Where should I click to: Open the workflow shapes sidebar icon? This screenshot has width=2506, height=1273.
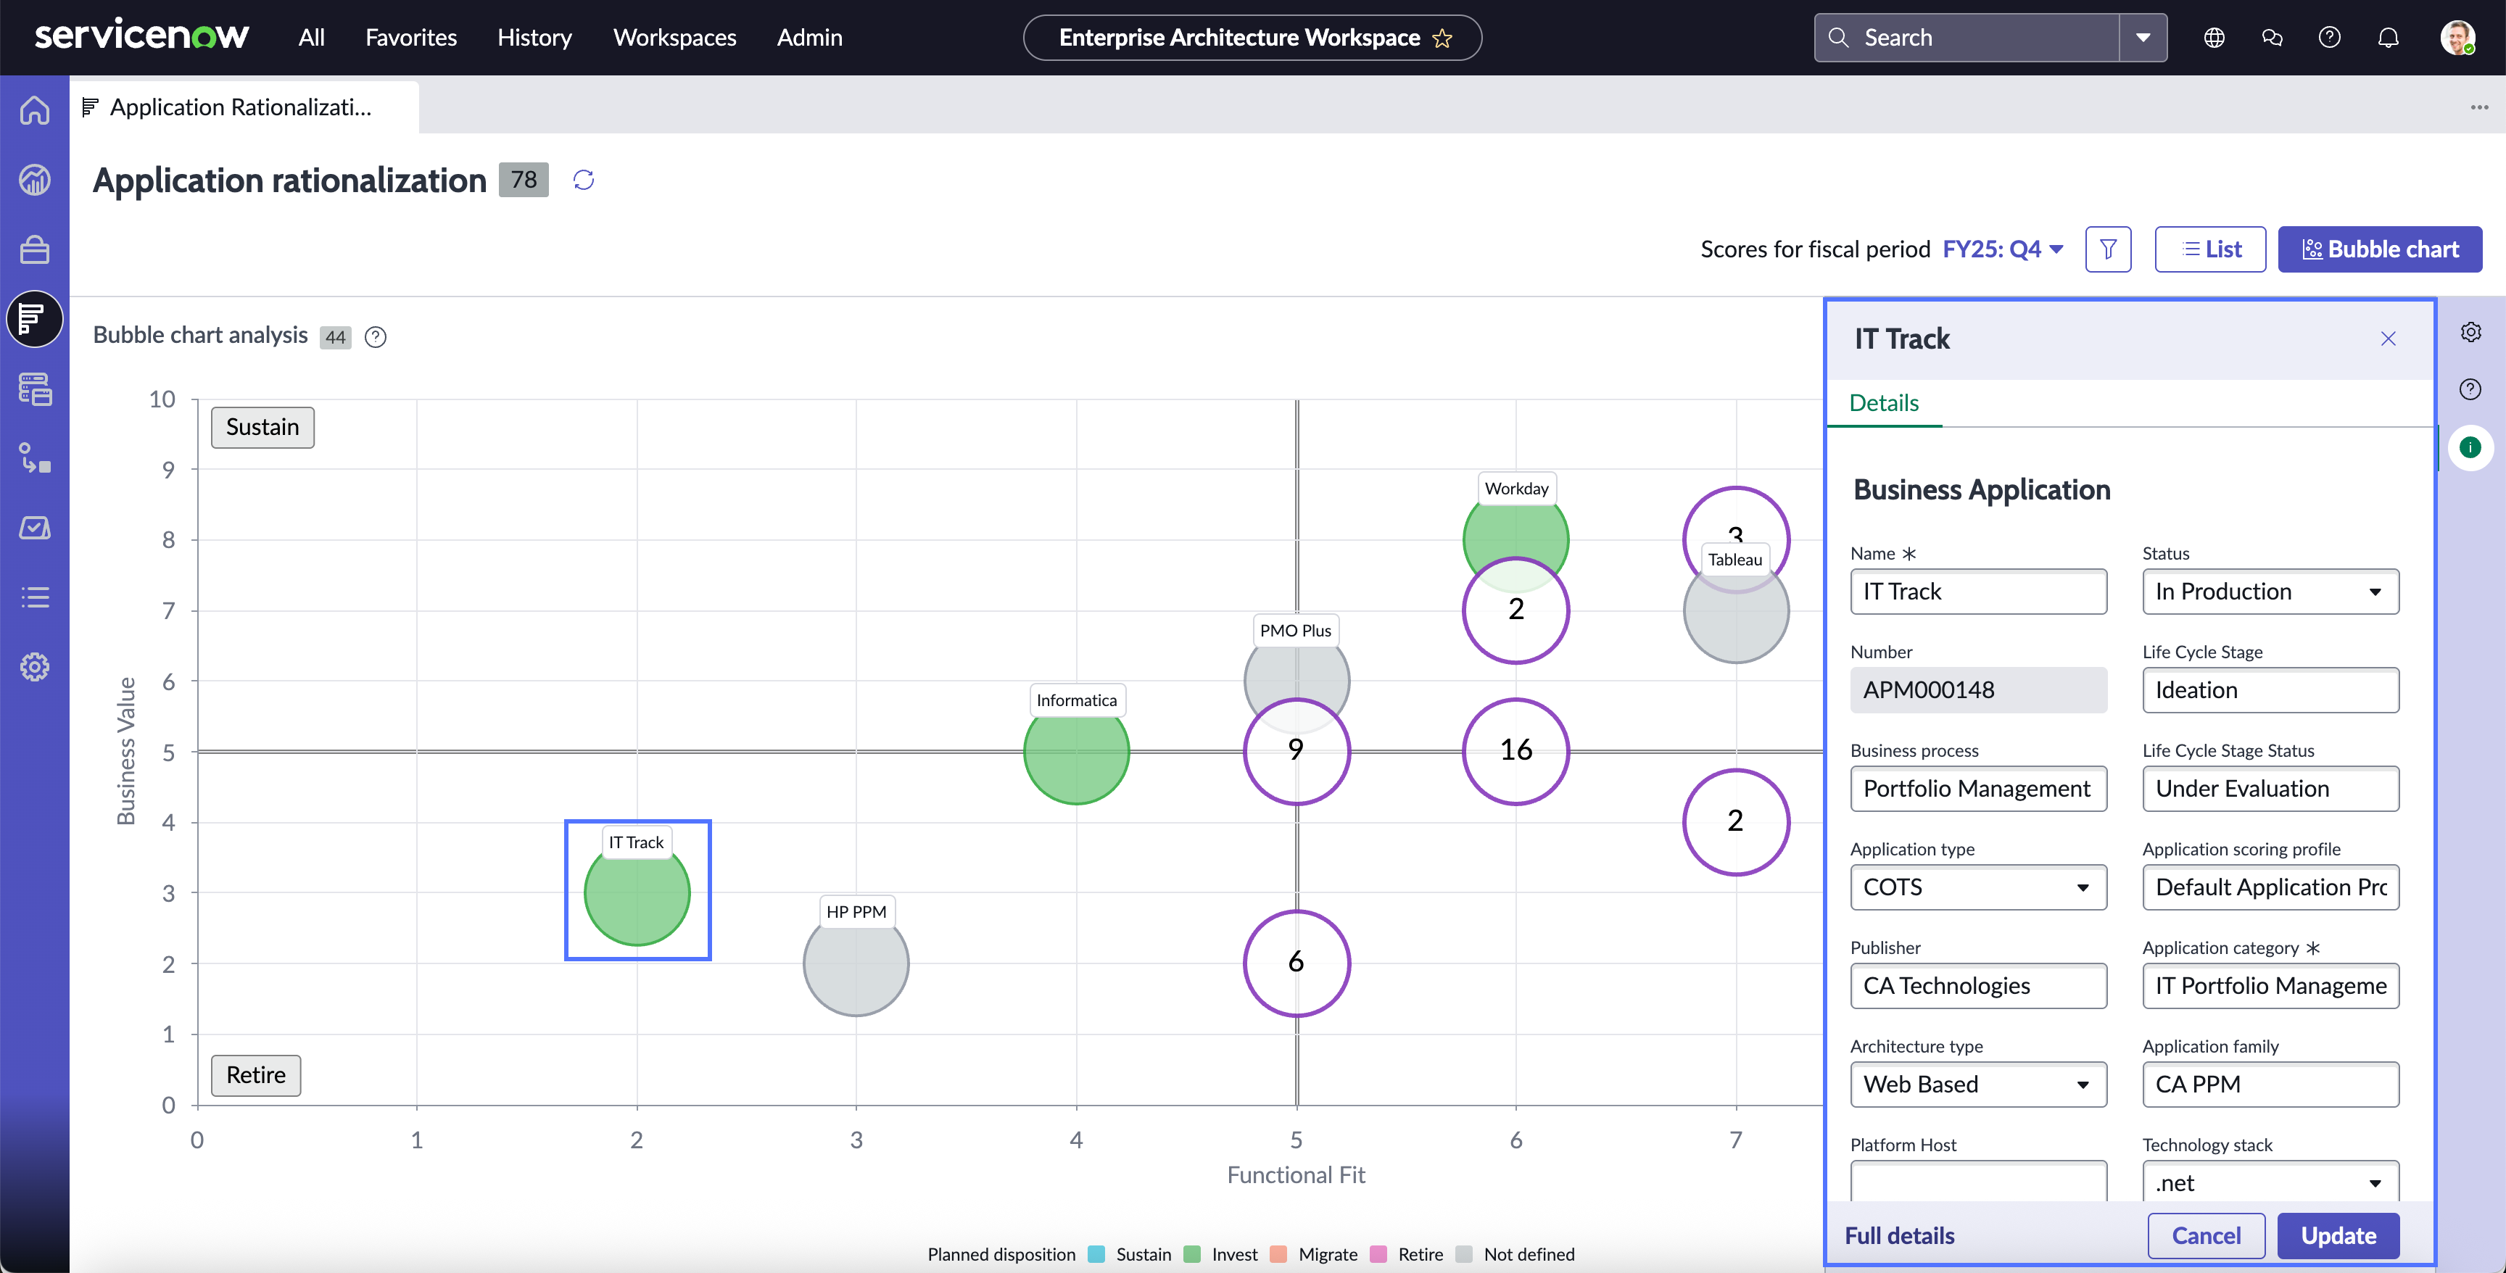pyautogui.click(x=35, y=458)
